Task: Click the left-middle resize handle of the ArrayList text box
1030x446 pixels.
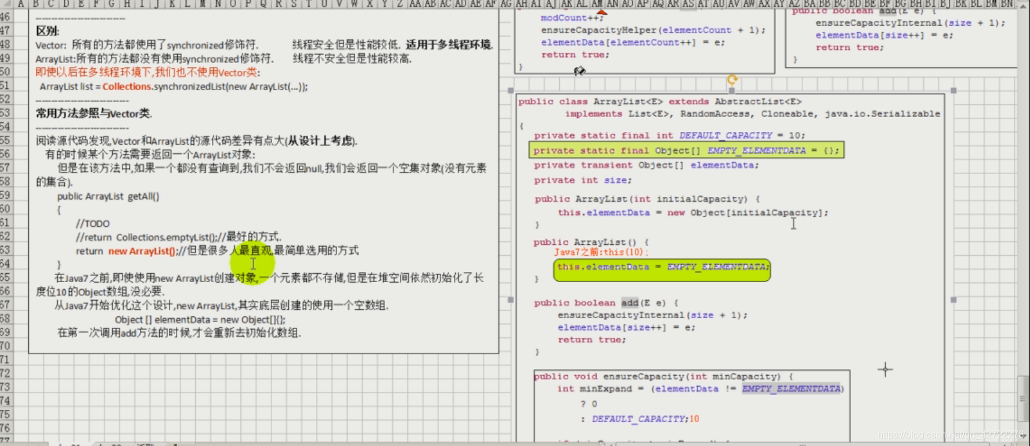Action: [510, 300]
